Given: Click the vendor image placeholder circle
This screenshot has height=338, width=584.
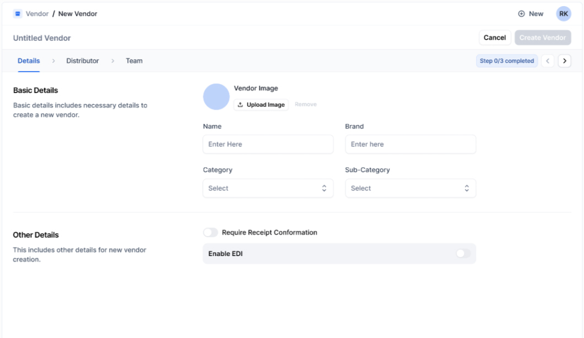Looking at the screenshot, I should (216, 97).
